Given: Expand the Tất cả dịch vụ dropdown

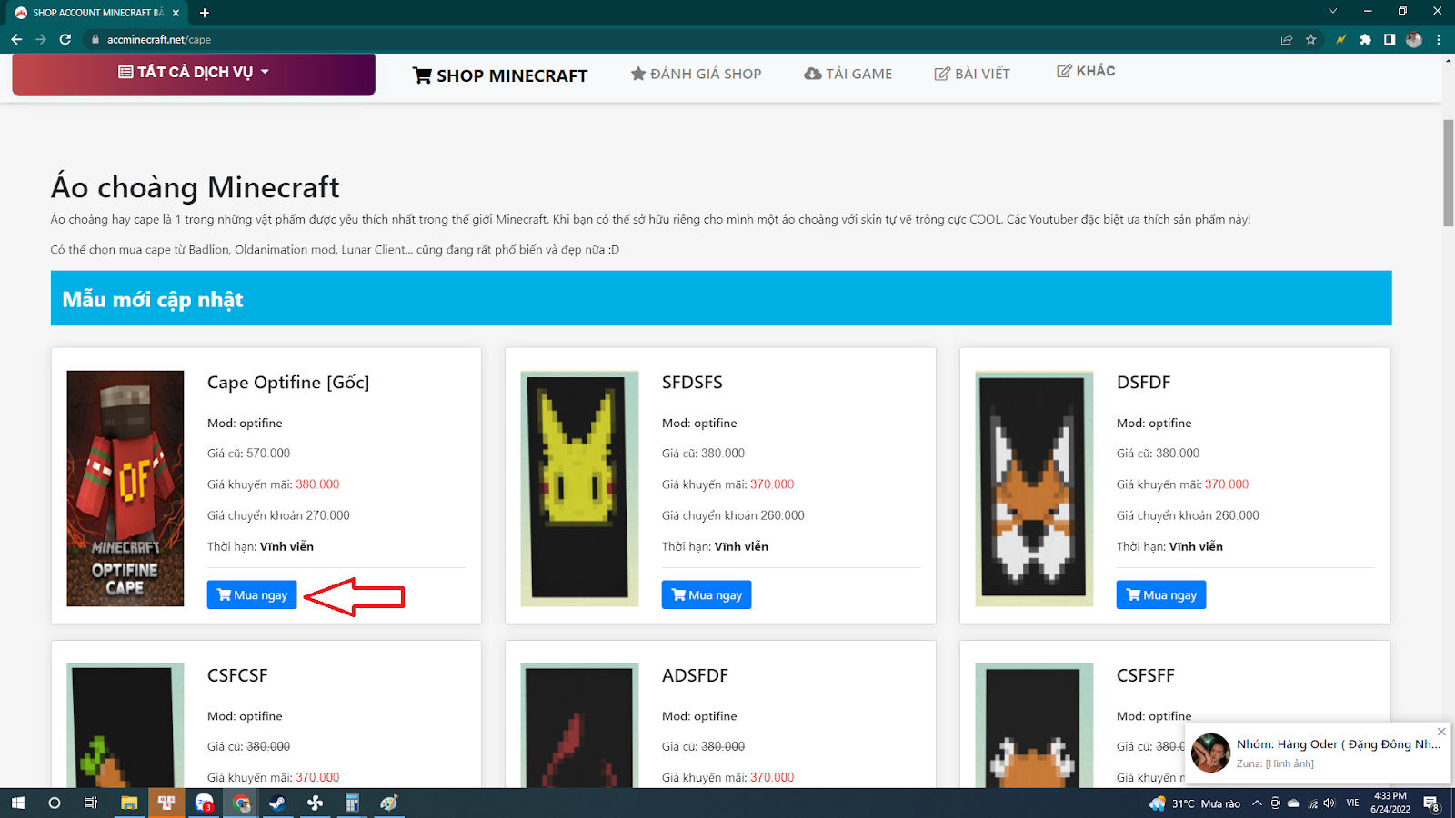Looking at the screenshot, I should (194, 73).
